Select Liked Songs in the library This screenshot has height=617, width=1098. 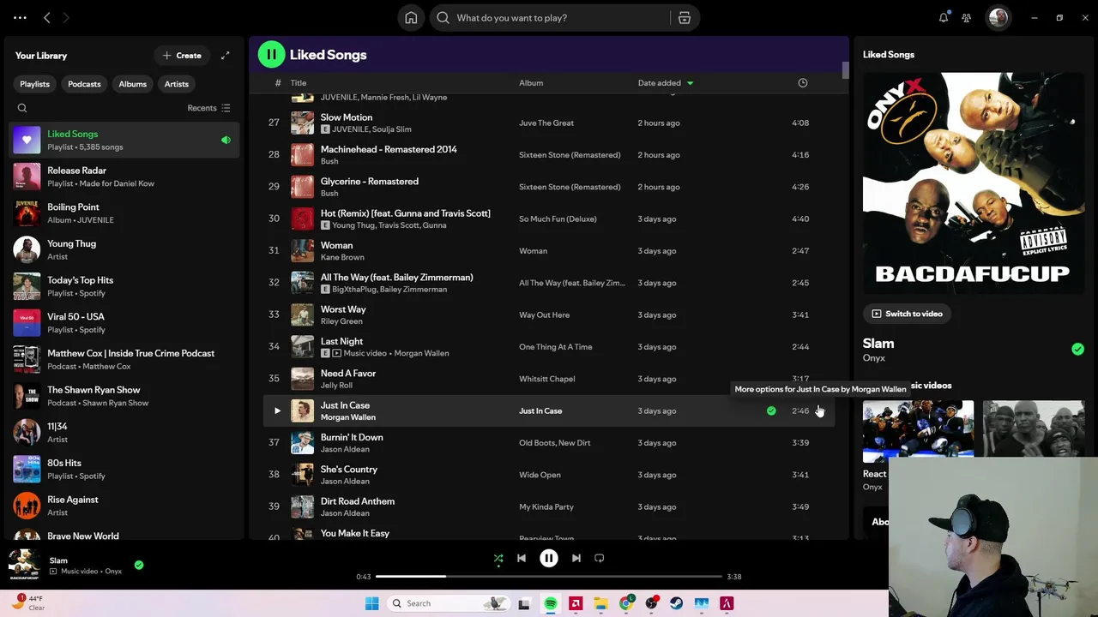tap(124, 140)
